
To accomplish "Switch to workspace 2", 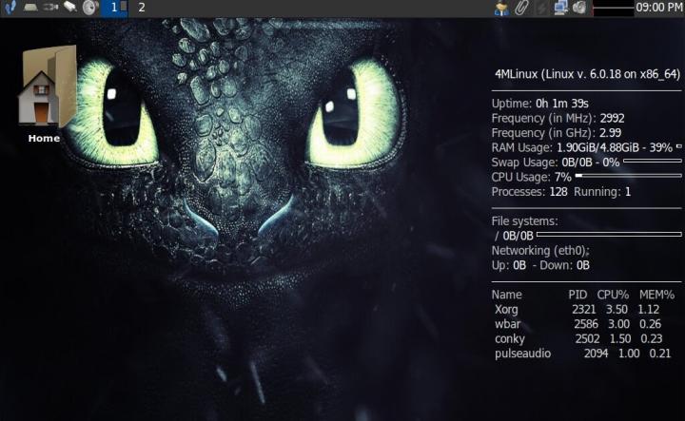I will [142, 8].
